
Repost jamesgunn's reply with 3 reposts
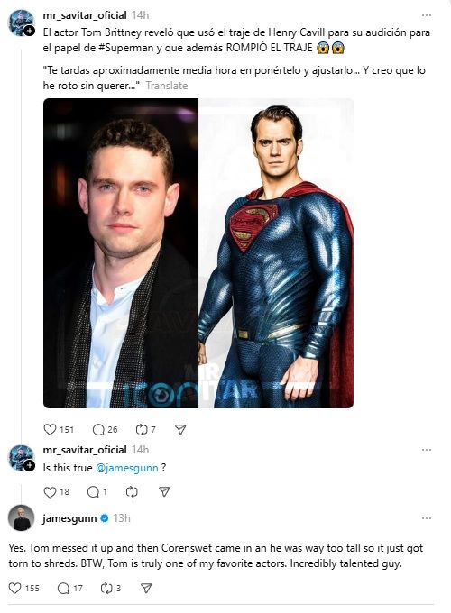(x=106, y=588)
